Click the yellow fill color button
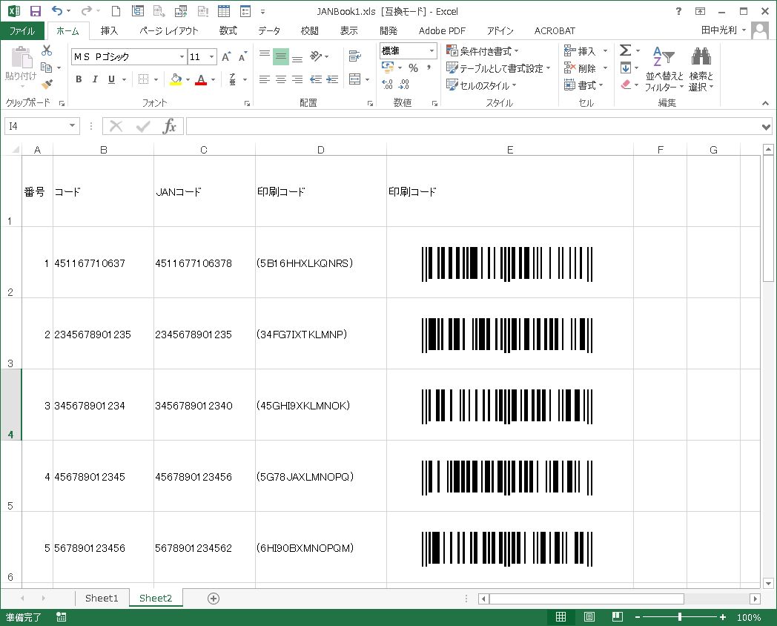The image size is (777, 626). pyautogui.click(x=176, y=79)
